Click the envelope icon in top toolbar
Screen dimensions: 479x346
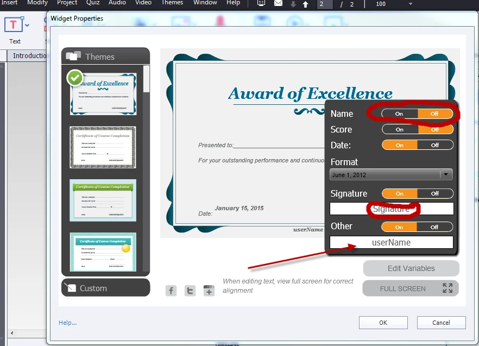pos(278,4)
